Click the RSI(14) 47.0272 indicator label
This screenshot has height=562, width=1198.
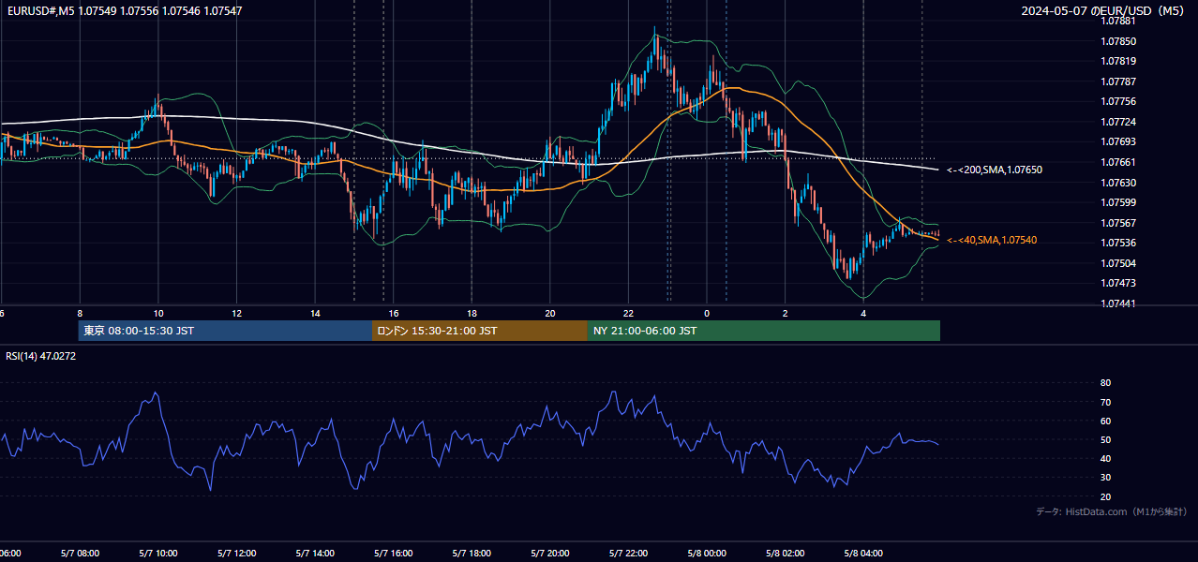pos(41,356)
